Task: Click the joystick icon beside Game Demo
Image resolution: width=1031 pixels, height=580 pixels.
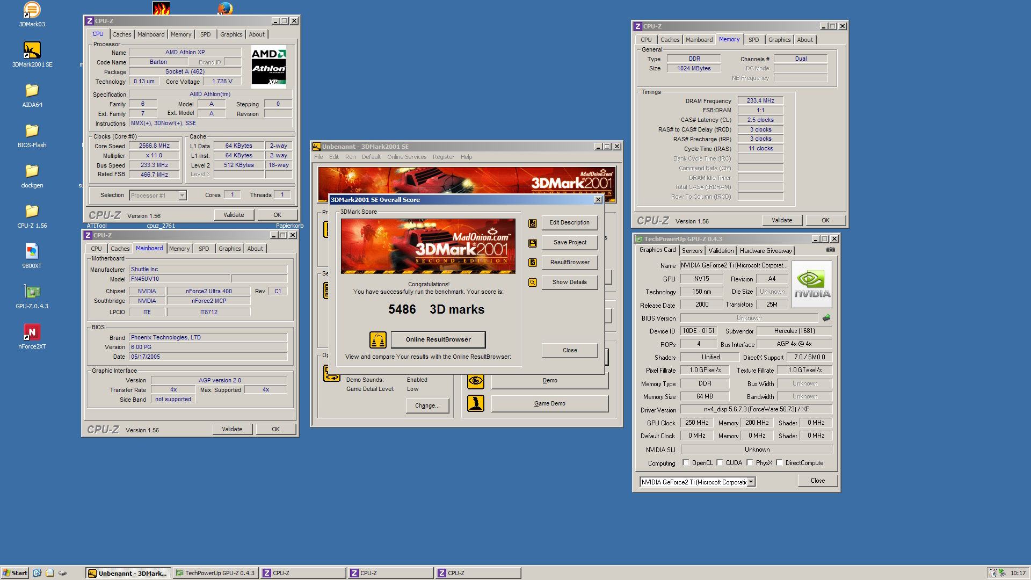Action: point(475,403)
